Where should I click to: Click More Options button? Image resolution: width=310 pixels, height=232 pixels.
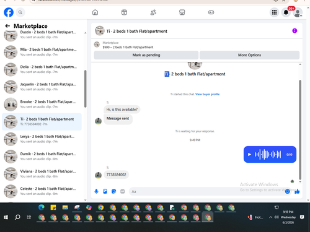249,55
